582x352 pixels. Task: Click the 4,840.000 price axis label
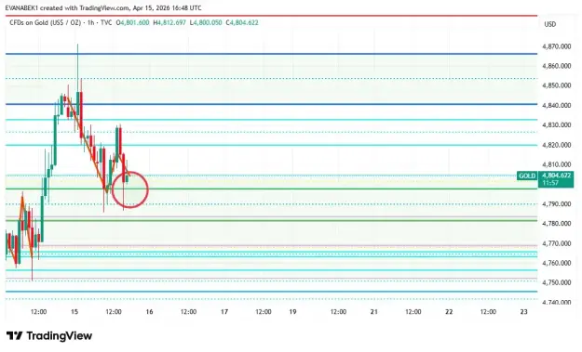[556, 106]
